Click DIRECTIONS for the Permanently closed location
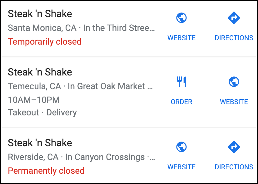The height and width of the screenshot is (184, 258). click(234, 167)
